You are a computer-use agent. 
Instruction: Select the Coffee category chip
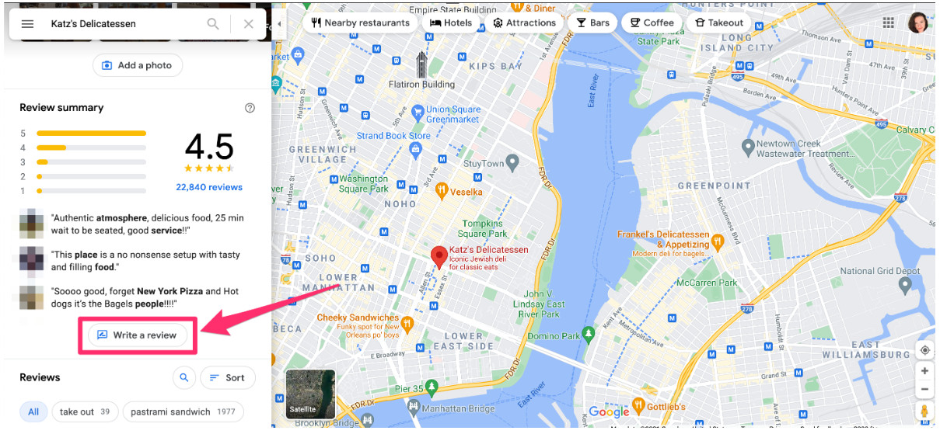click(x=652, y=23)
